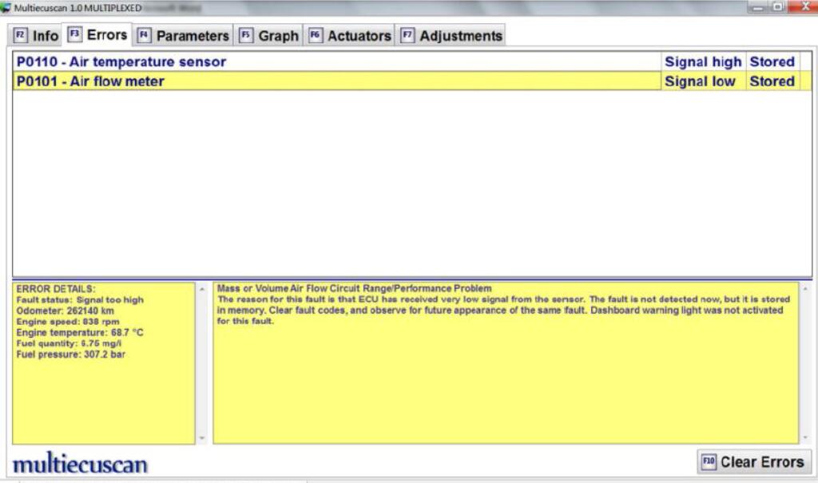Click the up arrow of error details scrollbar
The height and width of the screenshot is (483, 818).
click(x=202, y=289)
